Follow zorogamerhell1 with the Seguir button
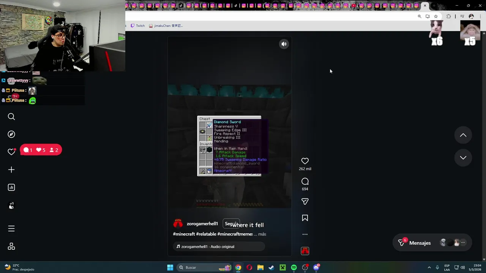This screenshot has width=486, height=273. click(x=231, y=224)
